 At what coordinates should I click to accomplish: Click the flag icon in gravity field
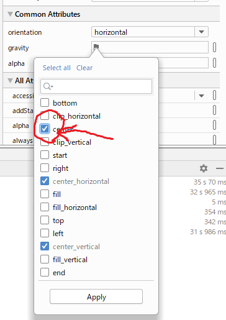[96, 47]
